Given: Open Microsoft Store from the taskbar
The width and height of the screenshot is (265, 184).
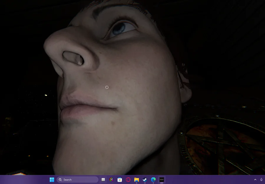Looking at the screenshot, I should point(120,180).
